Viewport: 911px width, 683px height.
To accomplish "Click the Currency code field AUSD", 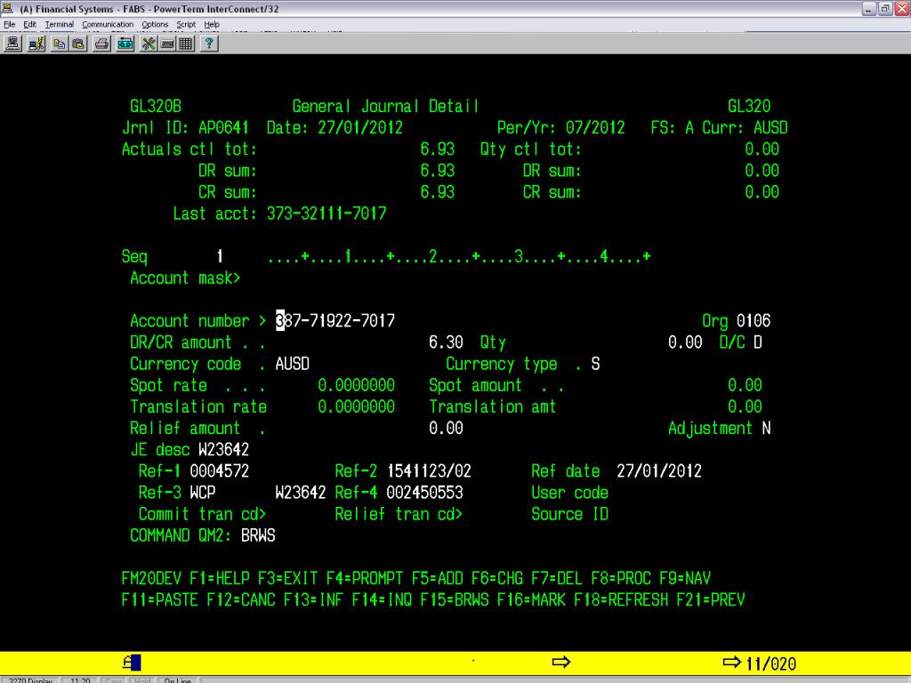I will (x=292, y=364).
